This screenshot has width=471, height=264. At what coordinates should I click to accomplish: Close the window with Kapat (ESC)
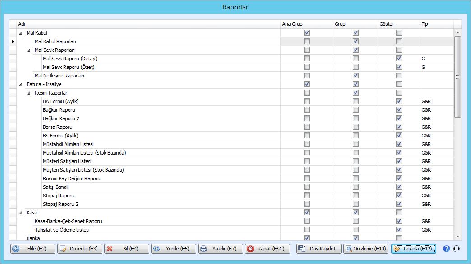click(268, 249)
